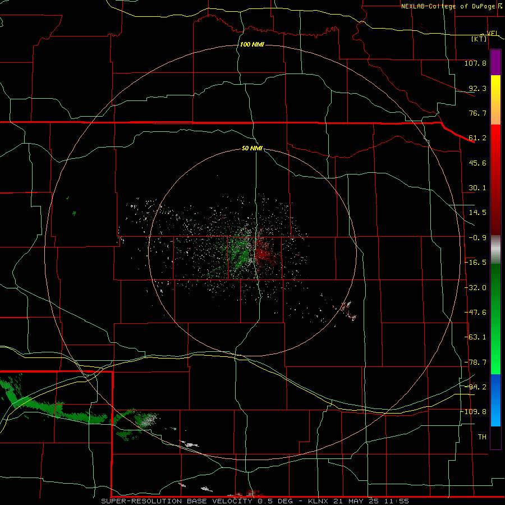This screenshot has height=505, width=505.
Task: Click the 61.2 value on velocity scale
Action: click(478, 138)
